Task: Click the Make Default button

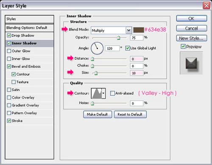Action: coord(98,114)
